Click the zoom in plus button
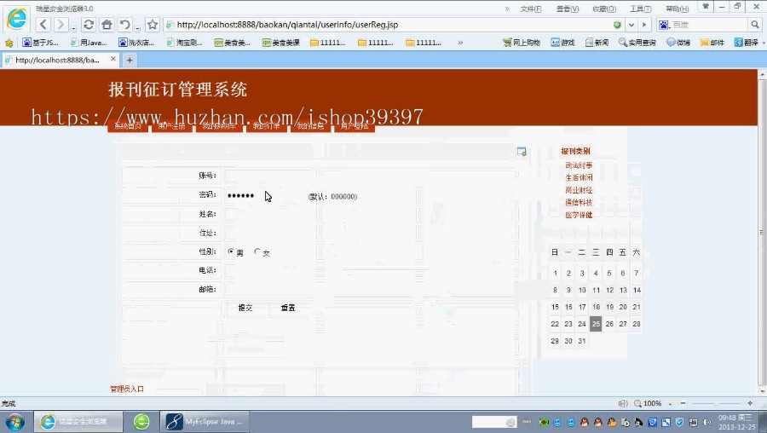This screenshot has width=767, height=433. click(x=750, y=403)
